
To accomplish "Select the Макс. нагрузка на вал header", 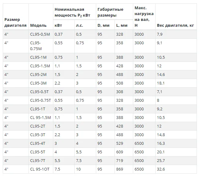I will [x=144, y=17].
